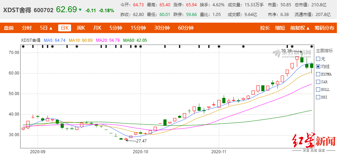Click the 今开 value 64.73
Image resolution: width=339 pixels, height=156 pixels.
(138, 5)
